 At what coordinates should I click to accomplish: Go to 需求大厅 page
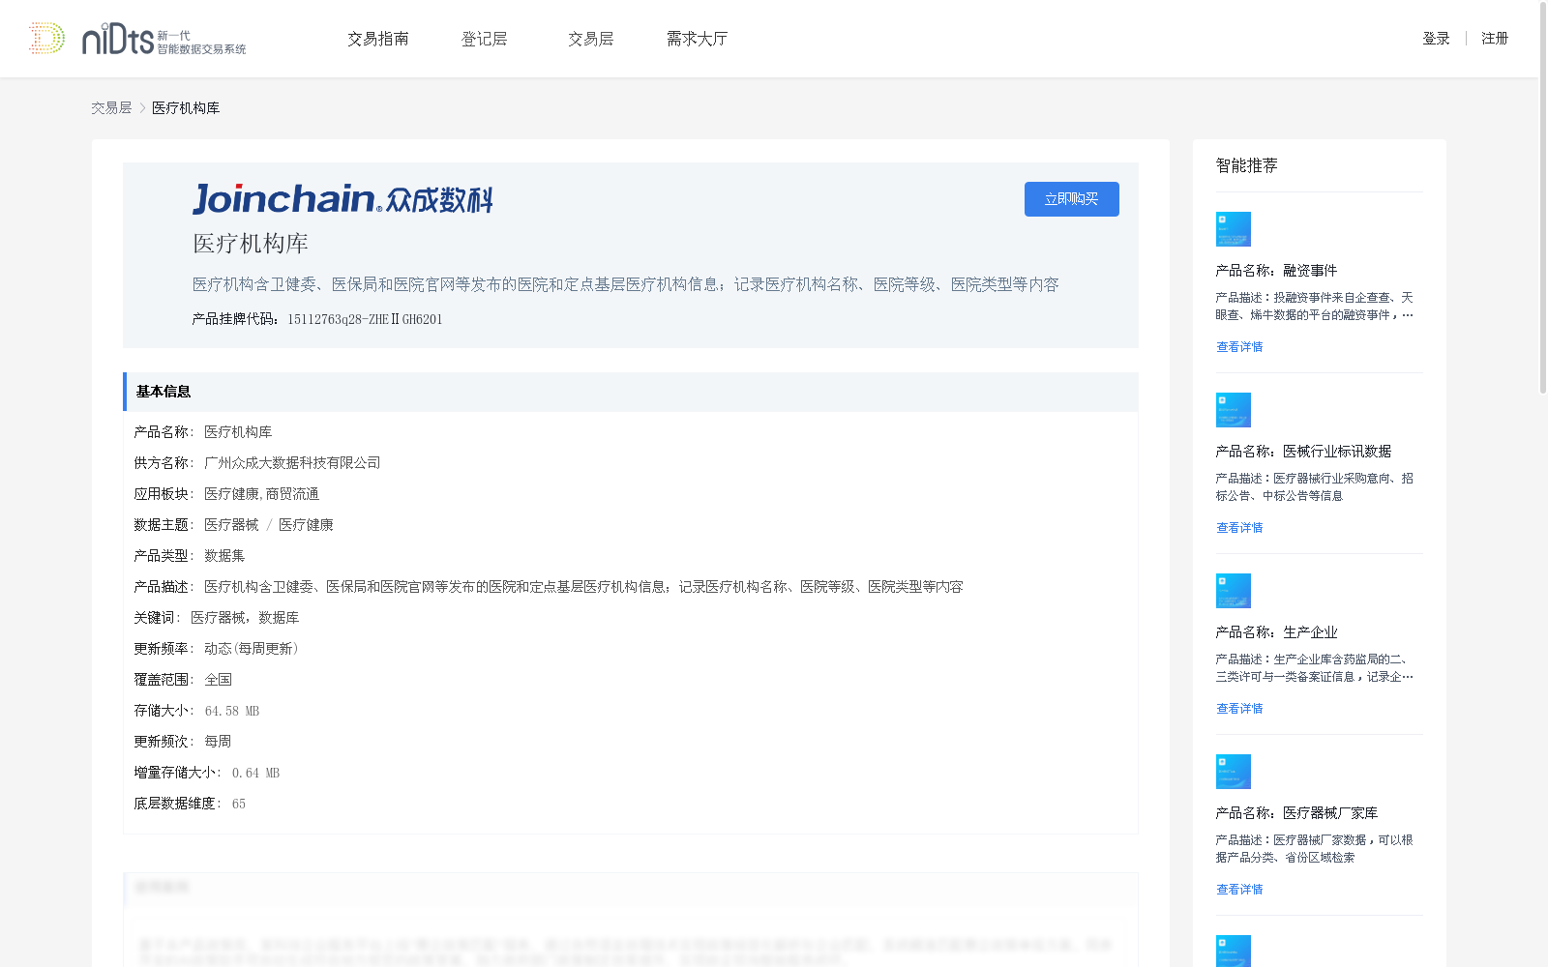tap(697, 39)
